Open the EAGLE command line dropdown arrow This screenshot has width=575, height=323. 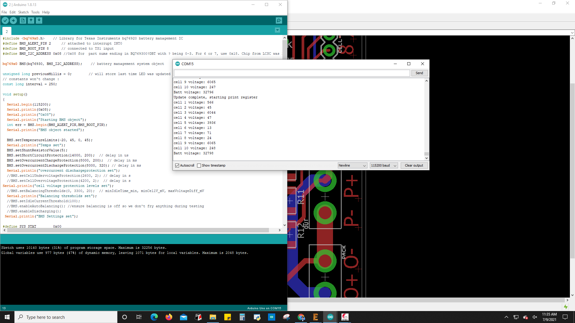(x=572, y=33)
